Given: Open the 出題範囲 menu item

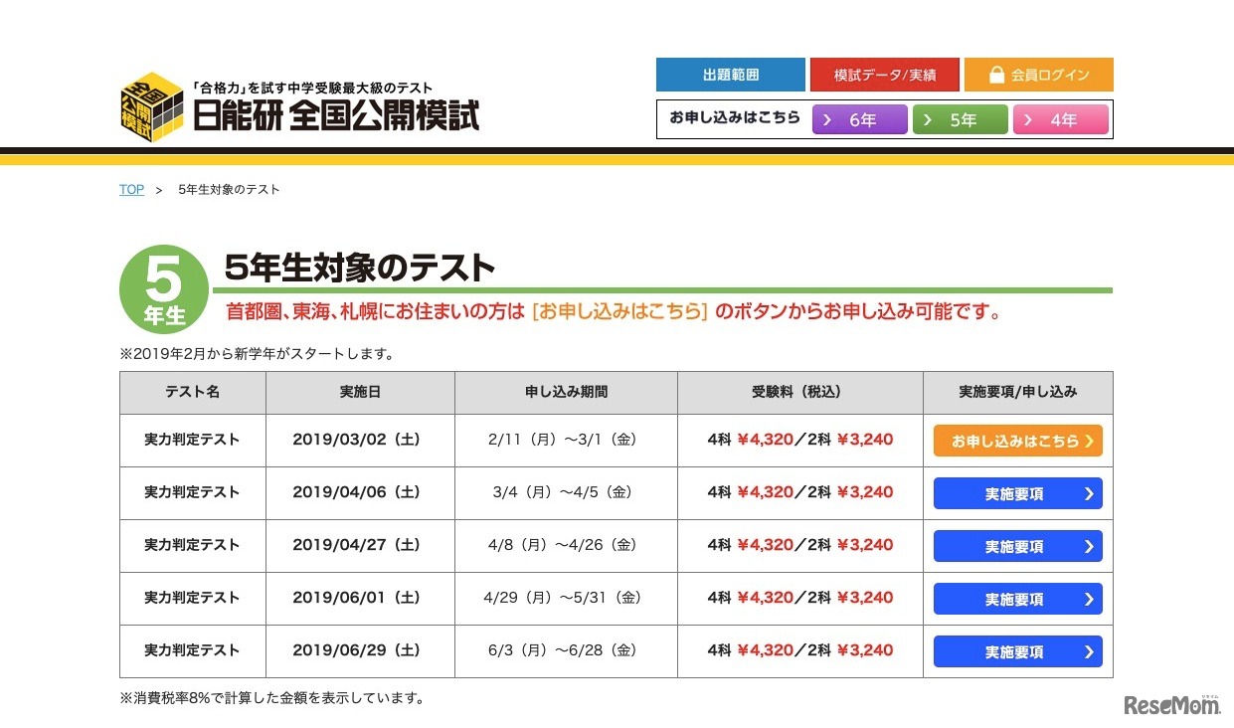Looking at the screenshot, I should [731, 75].
